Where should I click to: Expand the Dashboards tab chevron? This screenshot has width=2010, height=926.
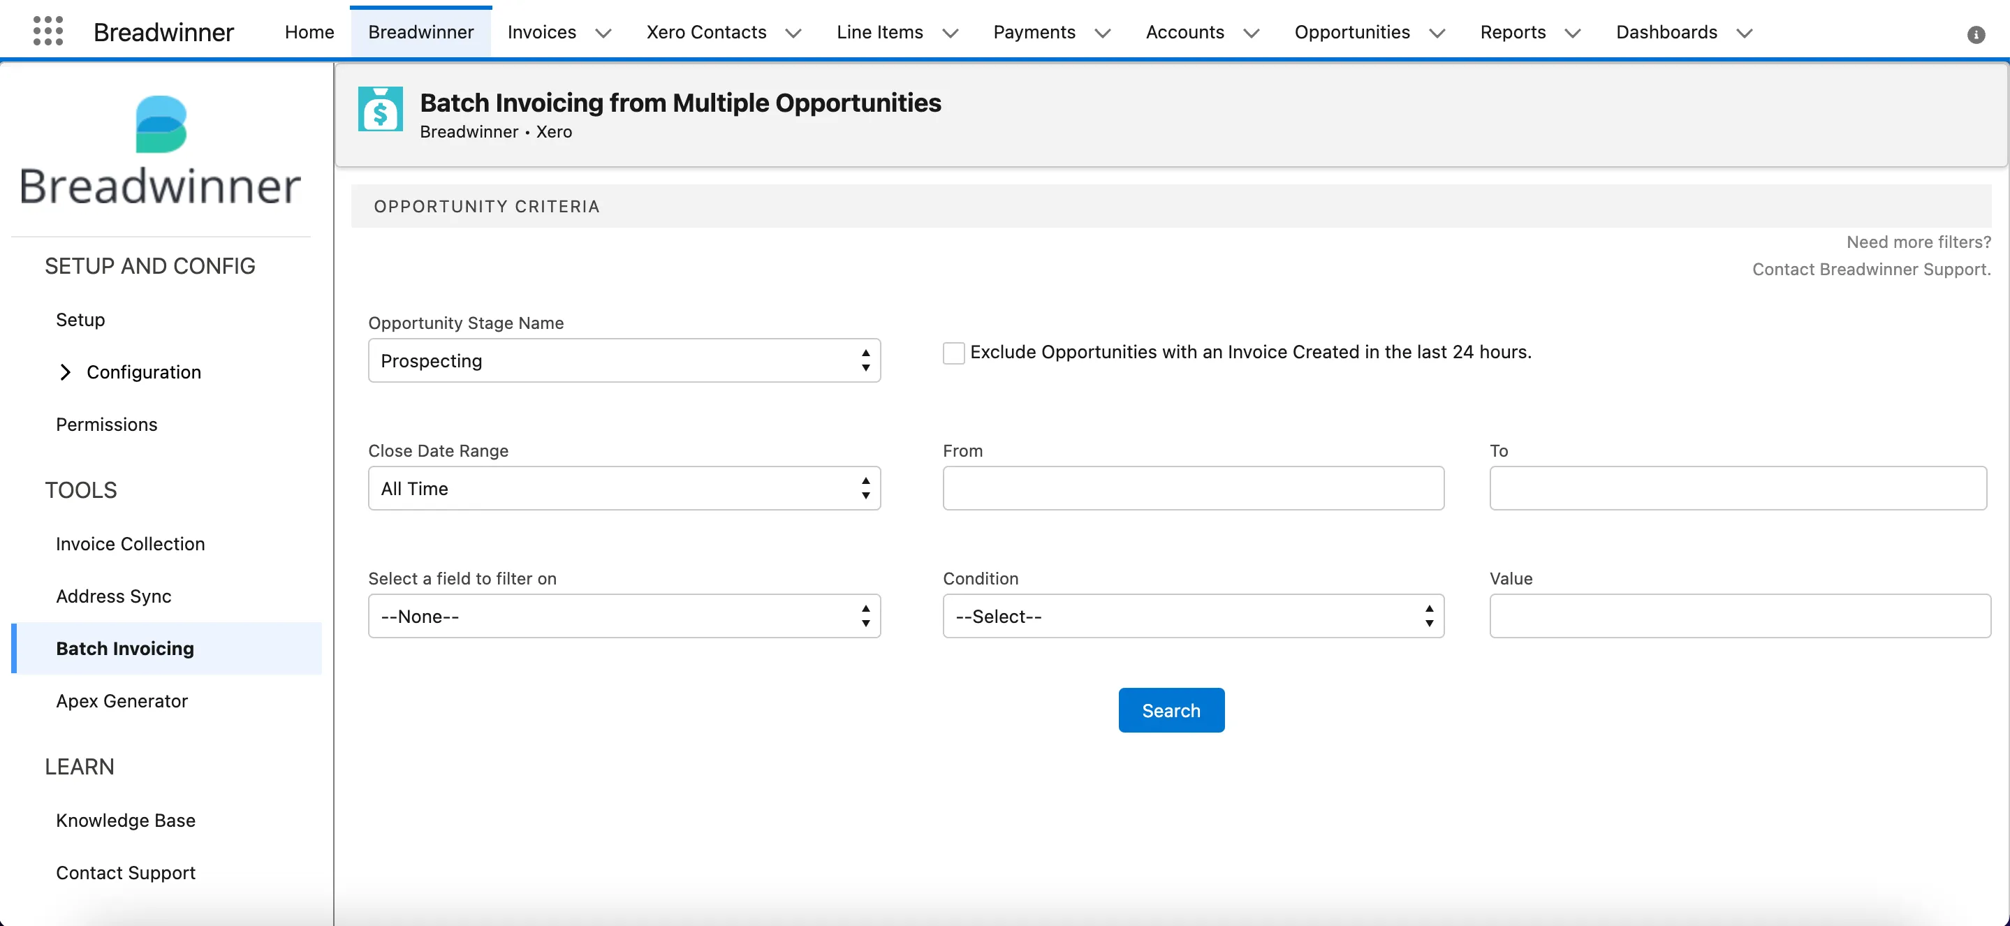coord(1745,33)
